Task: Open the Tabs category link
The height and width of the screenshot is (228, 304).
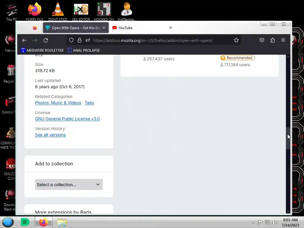Action: (89, 103)
